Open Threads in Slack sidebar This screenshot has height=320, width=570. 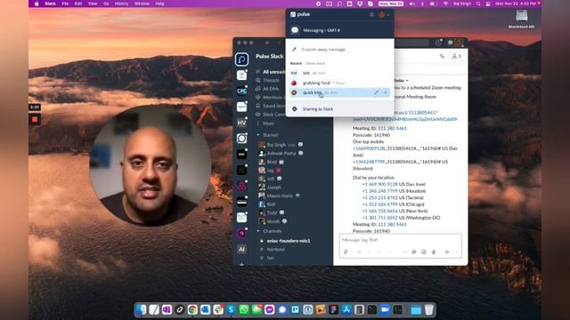click(271, 80)
